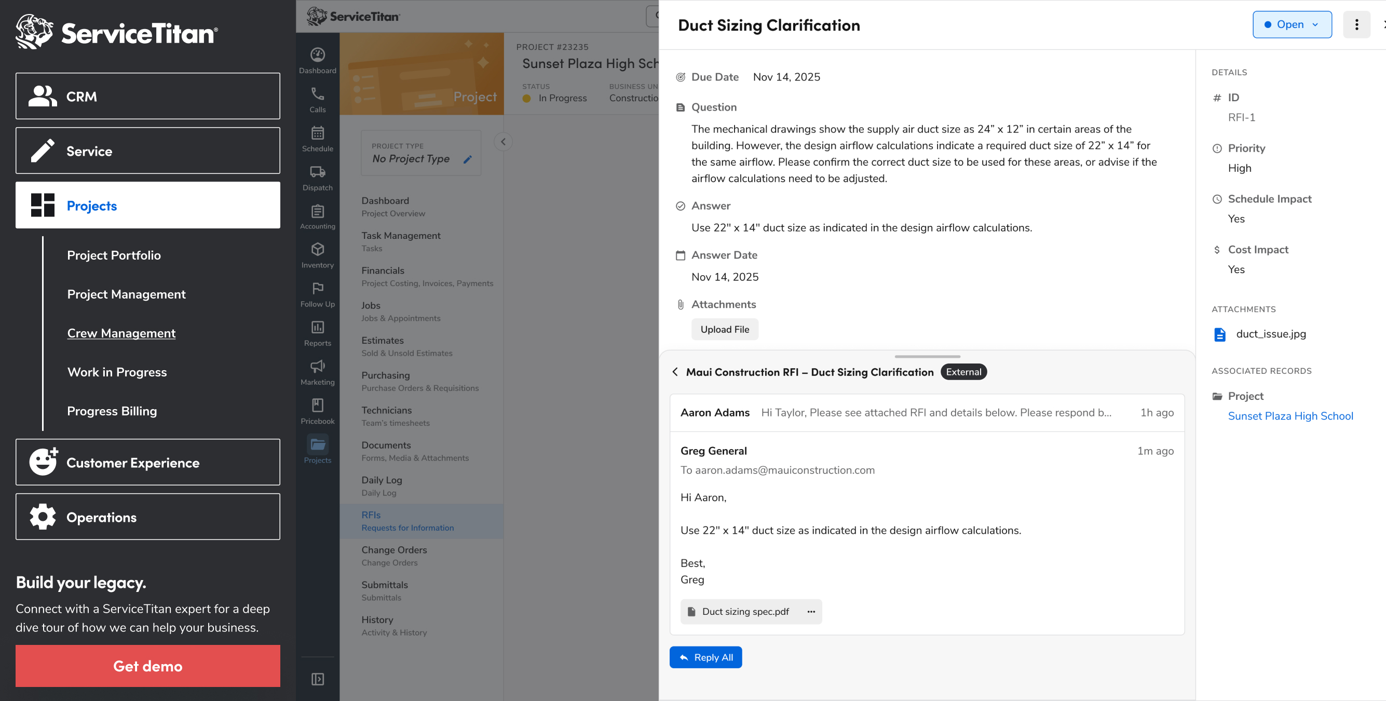Screen dimensions: 1386x701
Task: Click the vertical three-dot more options button
Action: [1356, 25]
